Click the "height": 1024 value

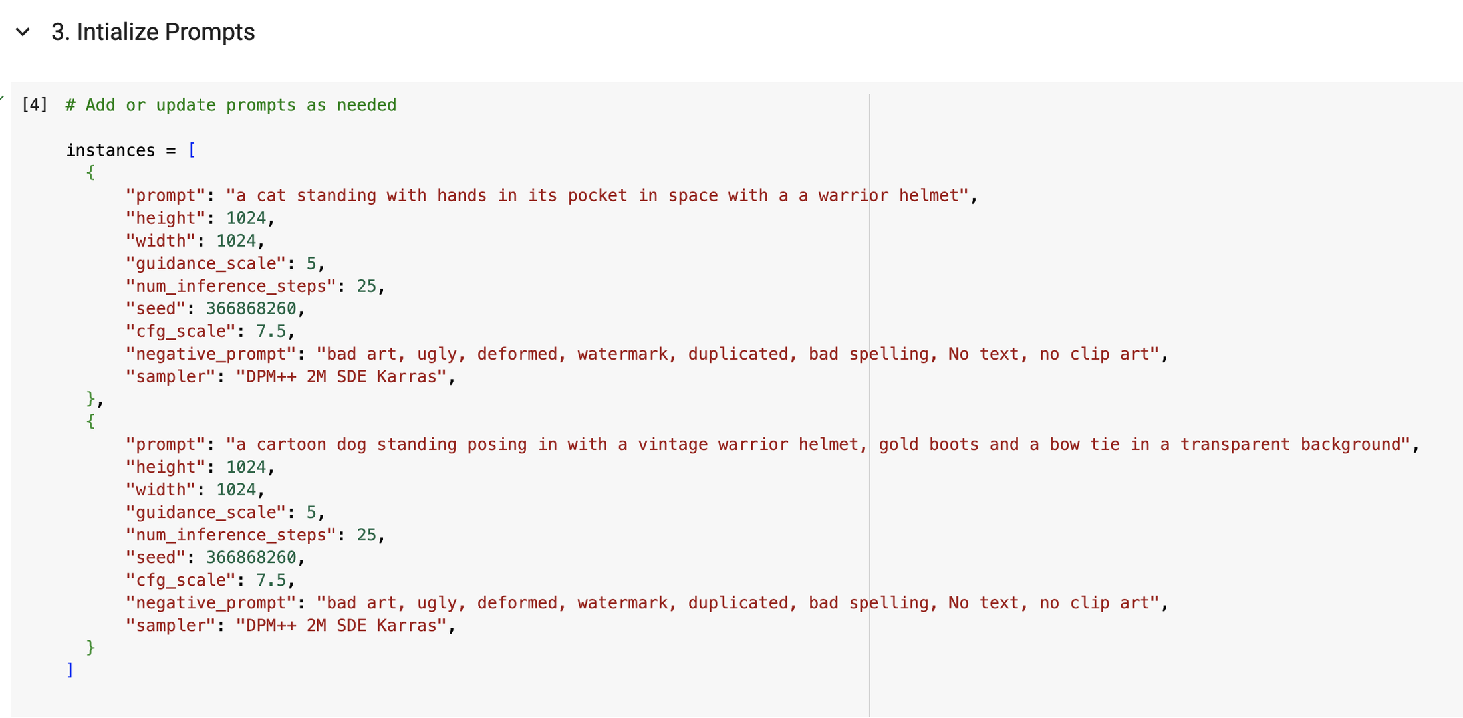click(247, 217)
